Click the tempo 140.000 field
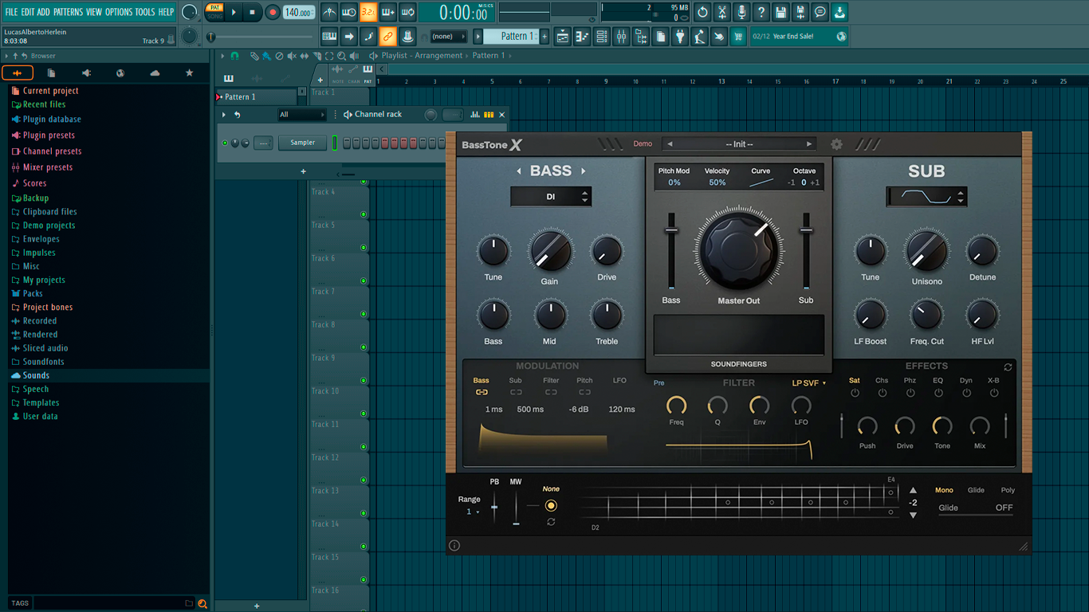1089x612 pixels. click(x=298, y=13)
